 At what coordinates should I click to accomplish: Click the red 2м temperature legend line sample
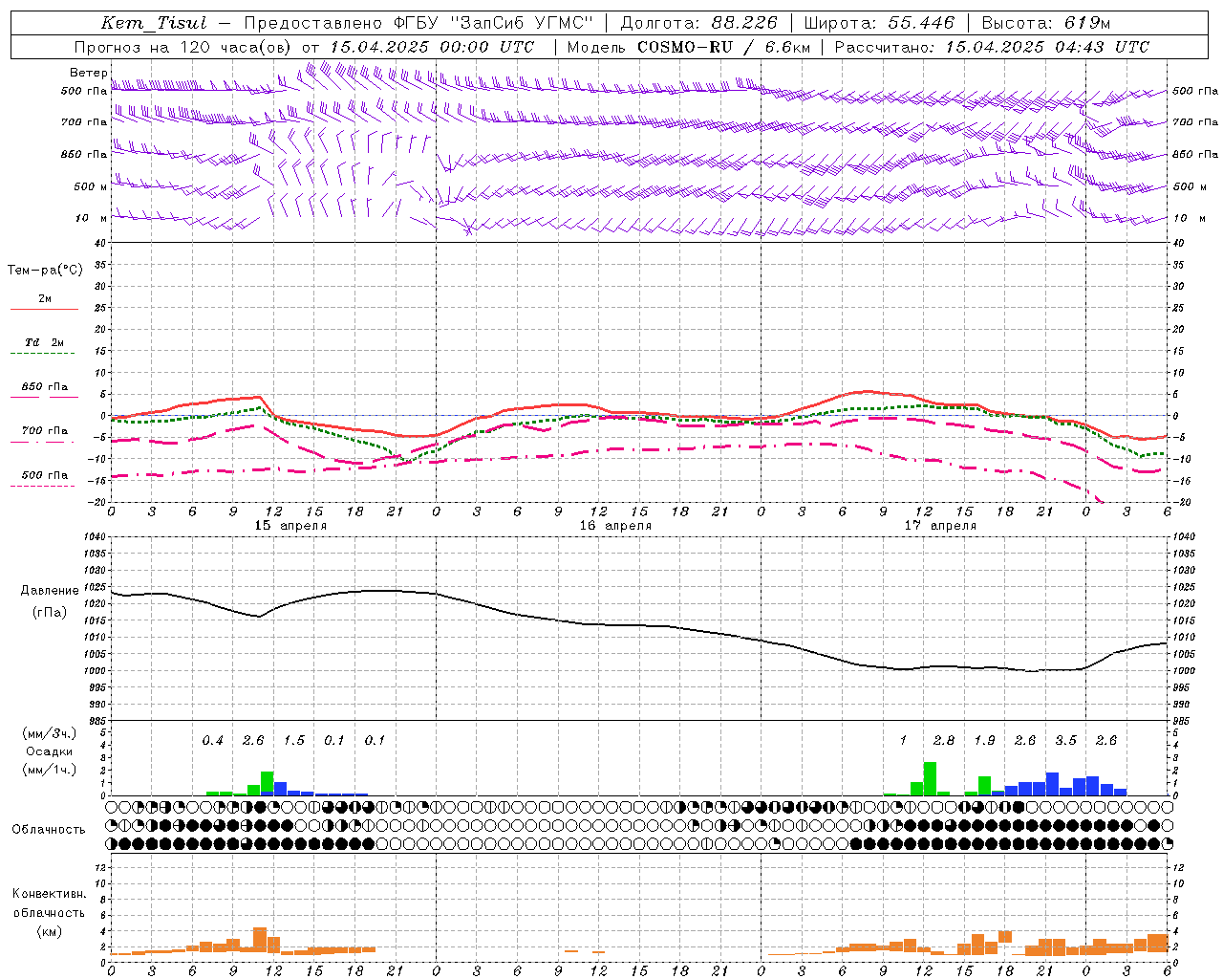point(44,309)
